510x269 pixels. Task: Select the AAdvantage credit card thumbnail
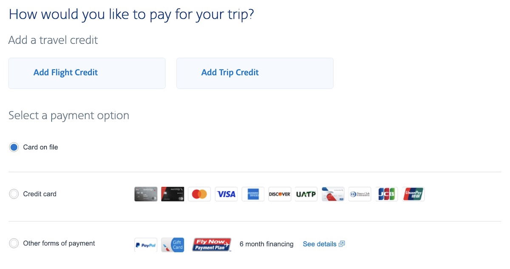click(x=145, y=194)
